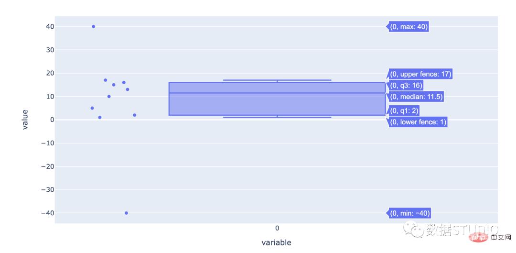This screenshot has width=516, height=253.
Task: Click the x-axis tick label "0"
Action: [277, 228]
